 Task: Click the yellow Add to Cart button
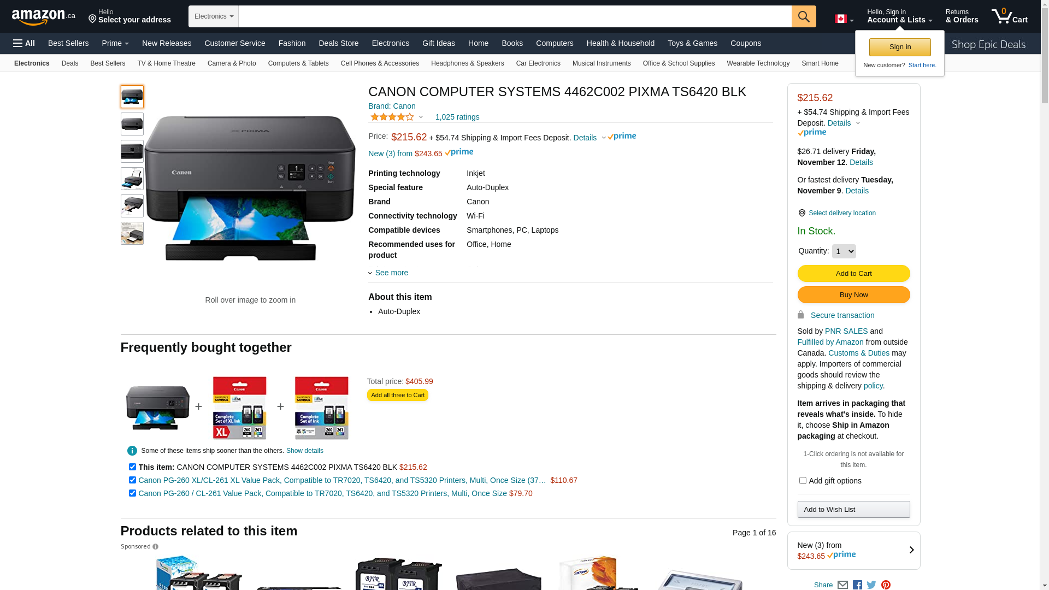point(853,273)
